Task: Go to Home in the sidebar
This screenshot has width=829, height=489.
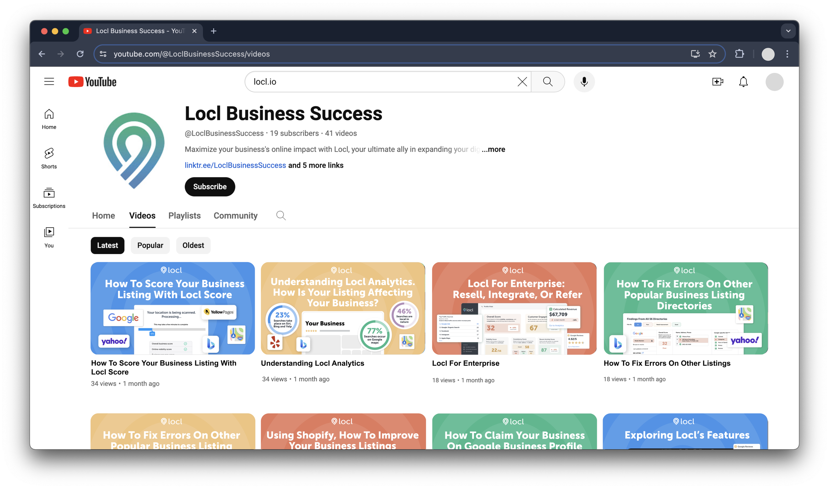Action: [x=49, y=119]
